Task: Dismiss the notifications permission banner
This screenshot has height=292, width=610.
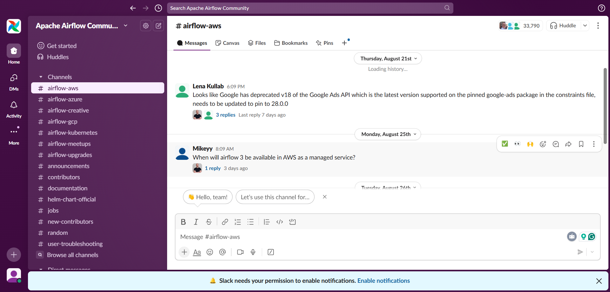Action: [599, 281]
